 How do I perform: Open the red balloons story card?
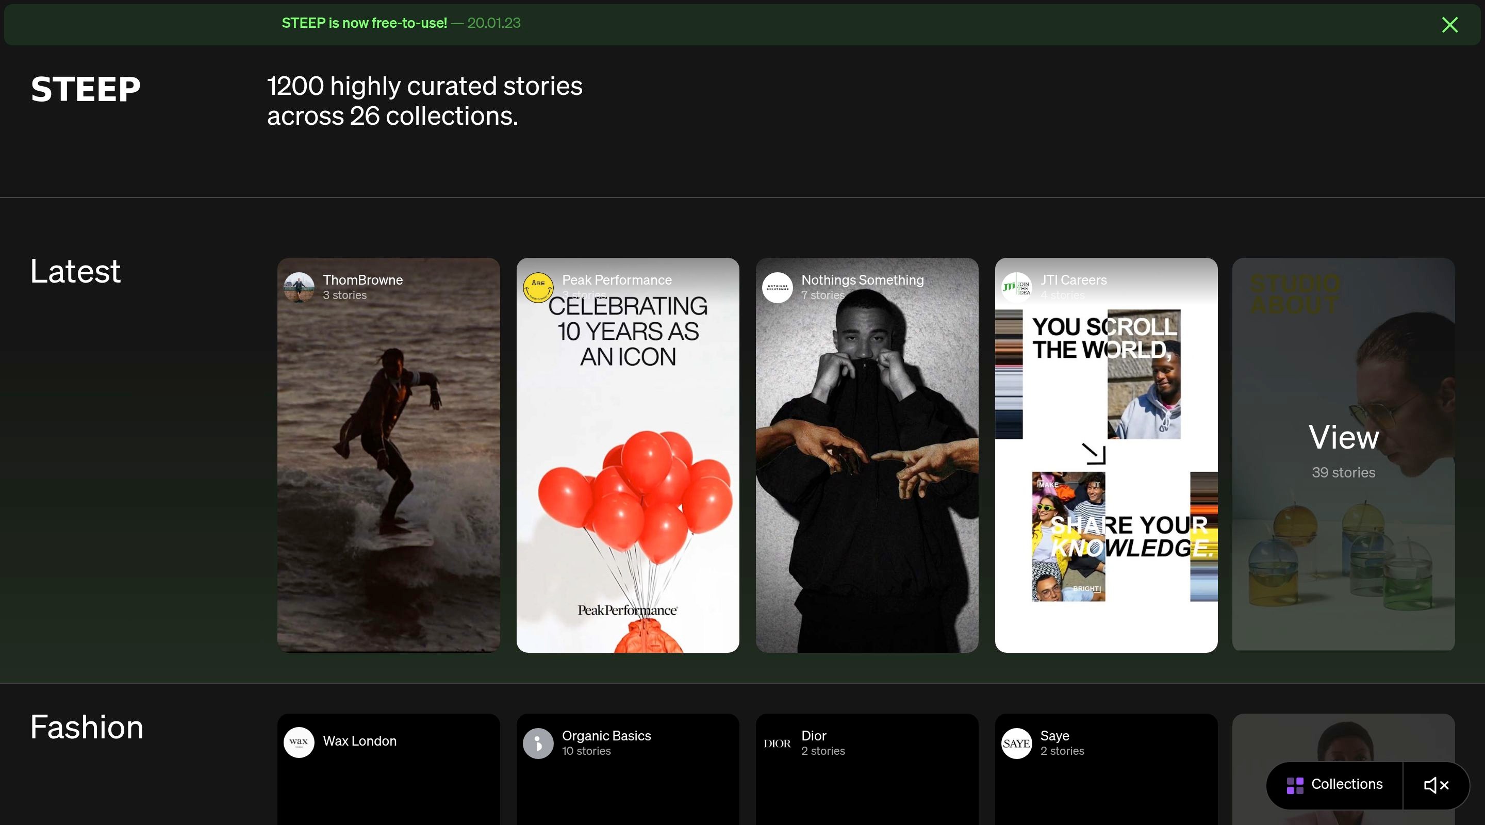(x=627, y=490)
